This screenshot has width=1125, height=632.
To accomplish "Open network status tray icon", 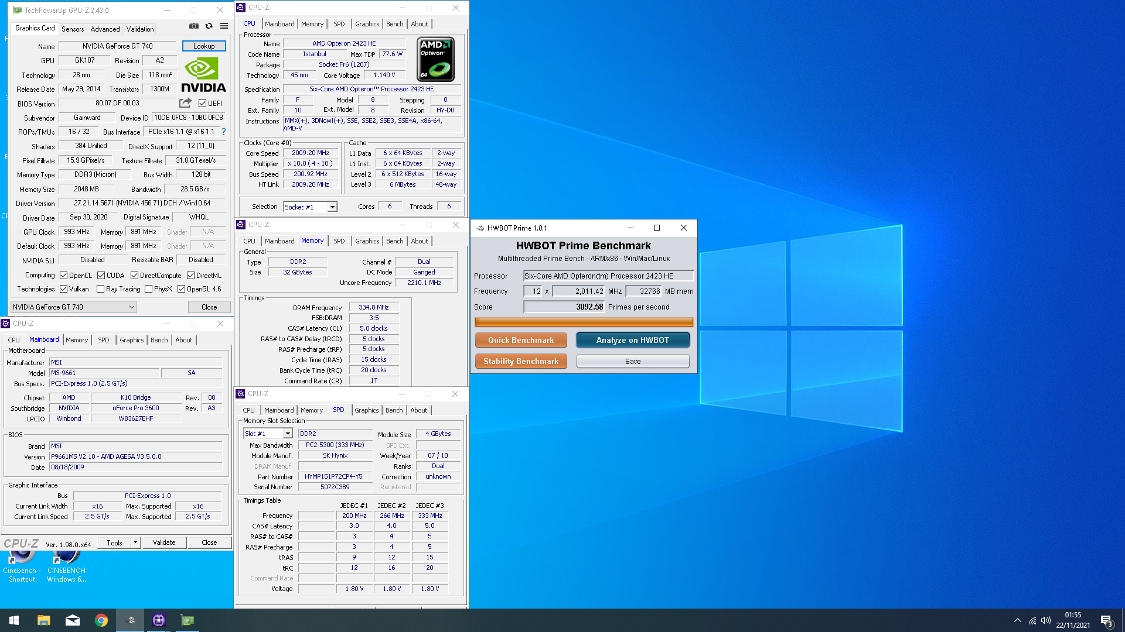I will point(1032,620).
